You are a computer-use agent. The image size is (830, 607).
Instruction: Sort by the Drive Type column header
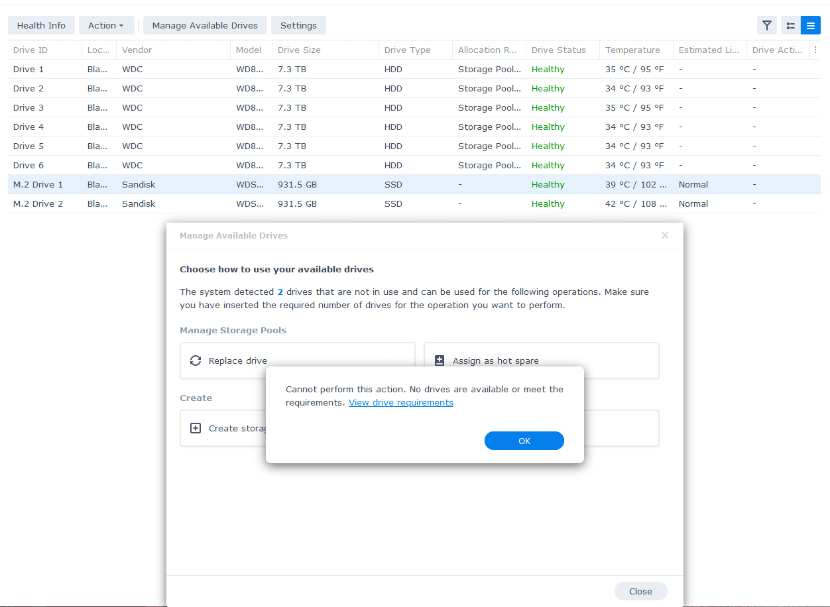[x=415, y=50]
